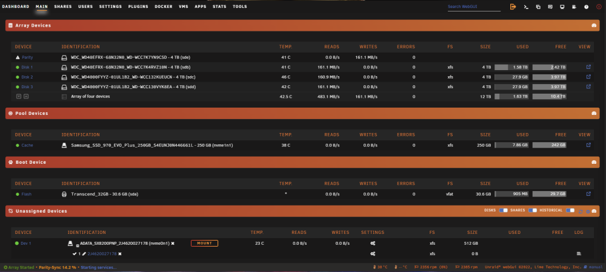Open partition 2J4620027178 settings gears icon
The image size is (606, 272).
[x=373, y=254]
